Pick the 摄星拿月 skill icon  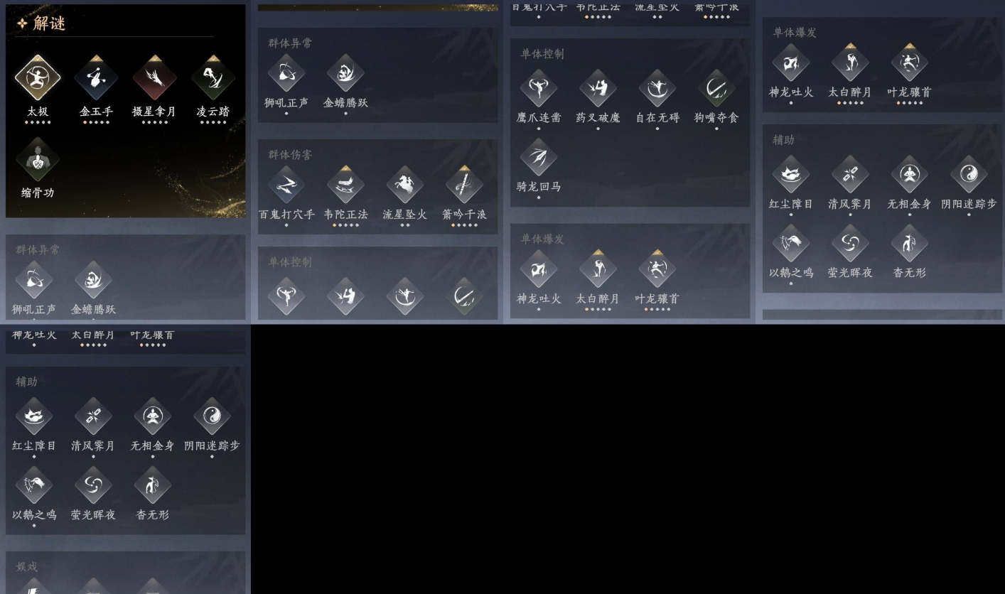pyautogui.click(x=154, y=77)
